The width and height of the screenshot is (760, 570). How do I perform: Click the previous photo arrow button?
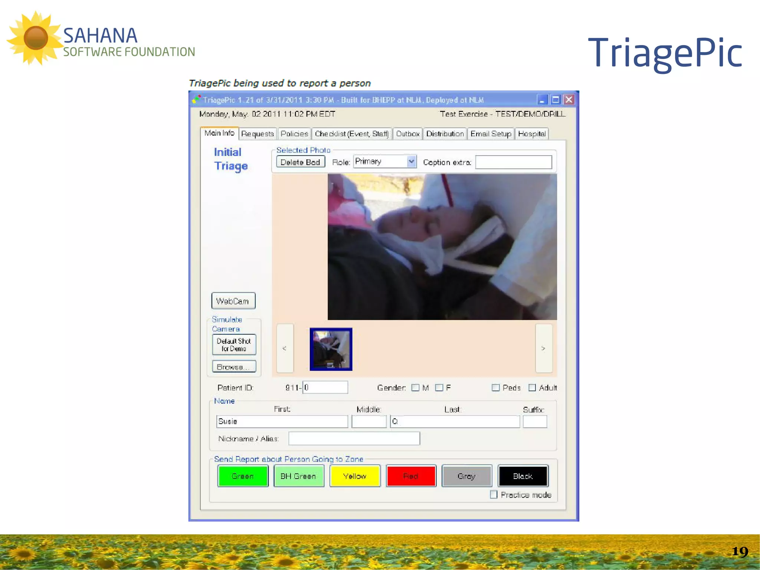pos(285,348)
